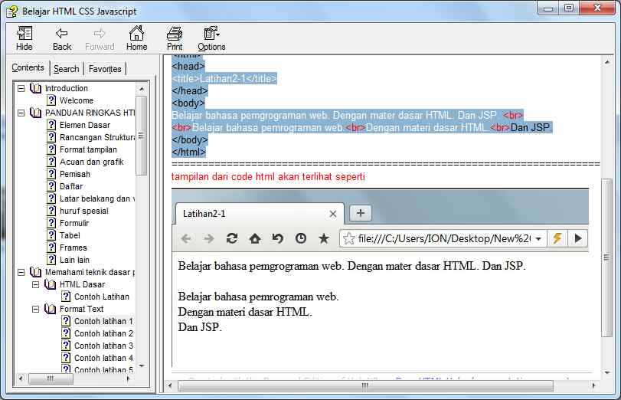
Task: Select the HTML Dasar book icon
Action: click(51, 284)
